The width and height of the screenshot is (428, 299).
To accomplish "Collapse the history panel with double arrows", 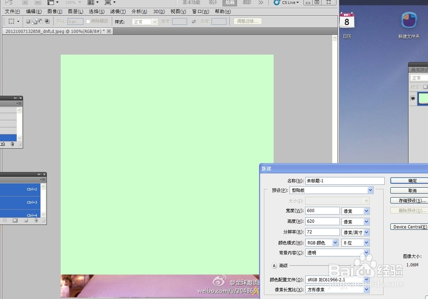I will click(x=15, y=98).
